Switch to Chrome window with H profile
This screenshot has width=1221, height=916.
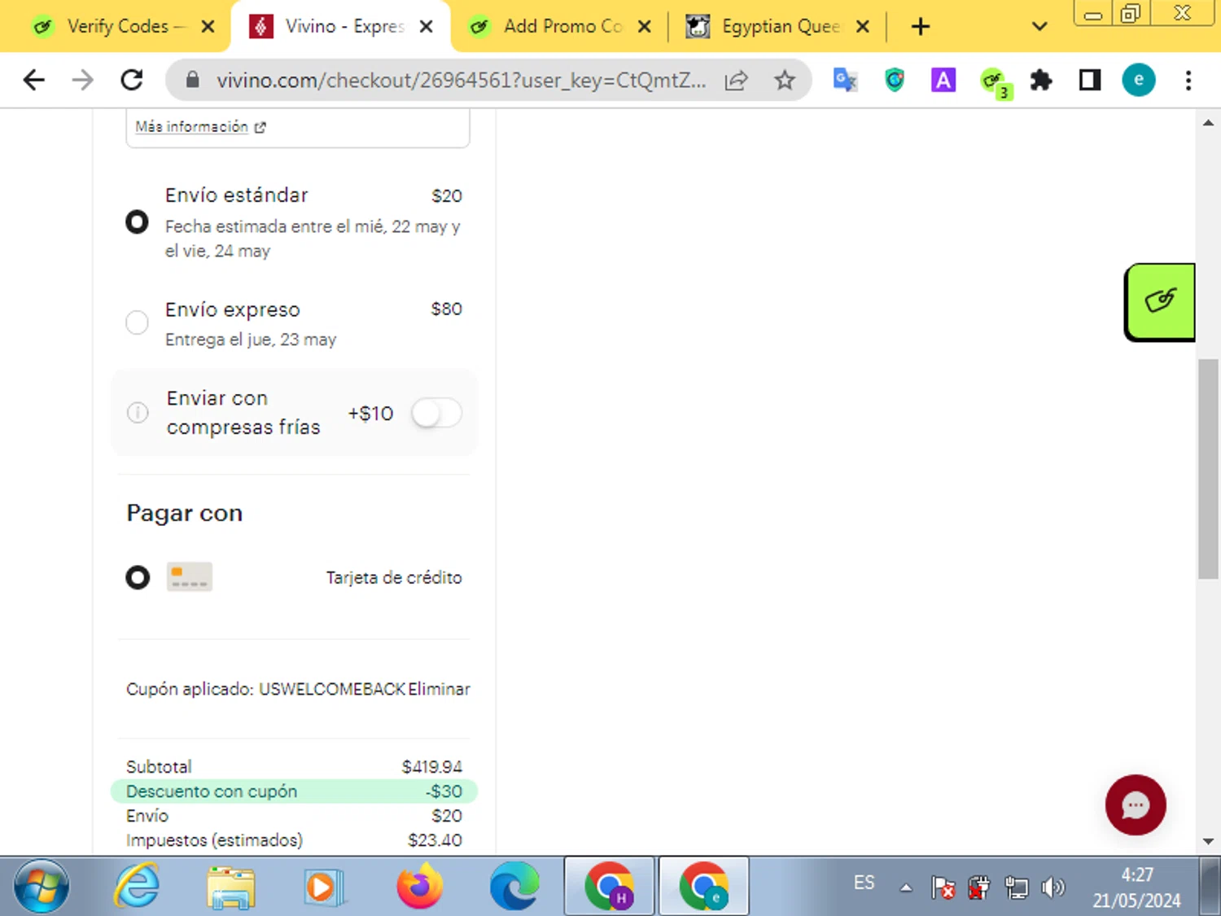click(x=610, y=886)
